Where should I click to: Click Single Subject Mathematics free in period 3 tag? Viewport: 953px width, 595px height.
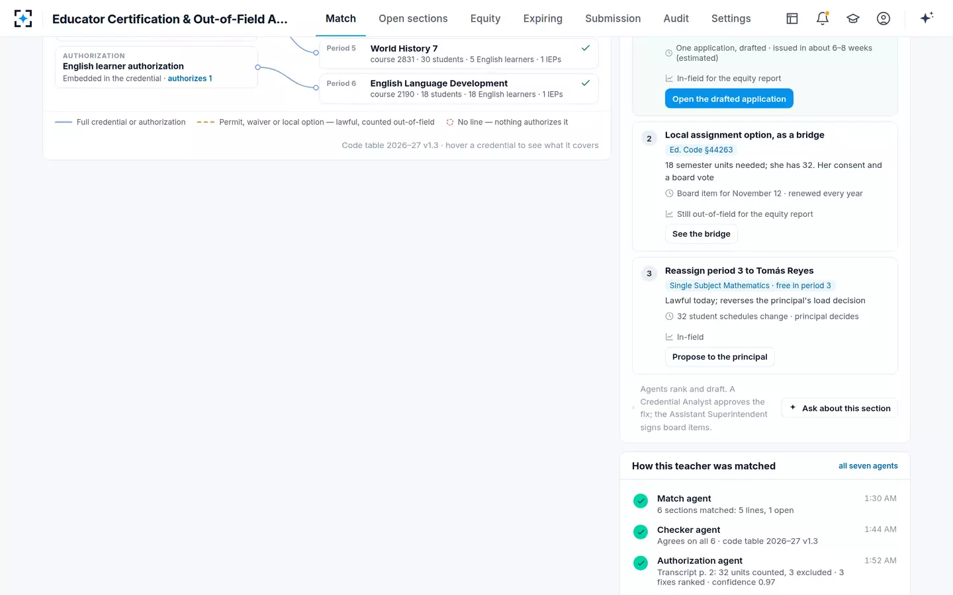pos(750,286)
